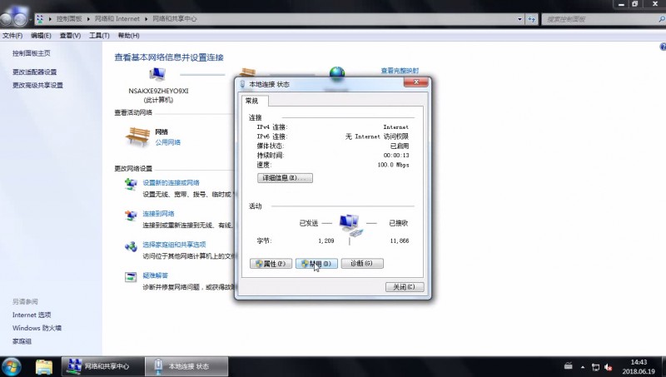Click the 禁用(D) disable button

pos(316,264)
